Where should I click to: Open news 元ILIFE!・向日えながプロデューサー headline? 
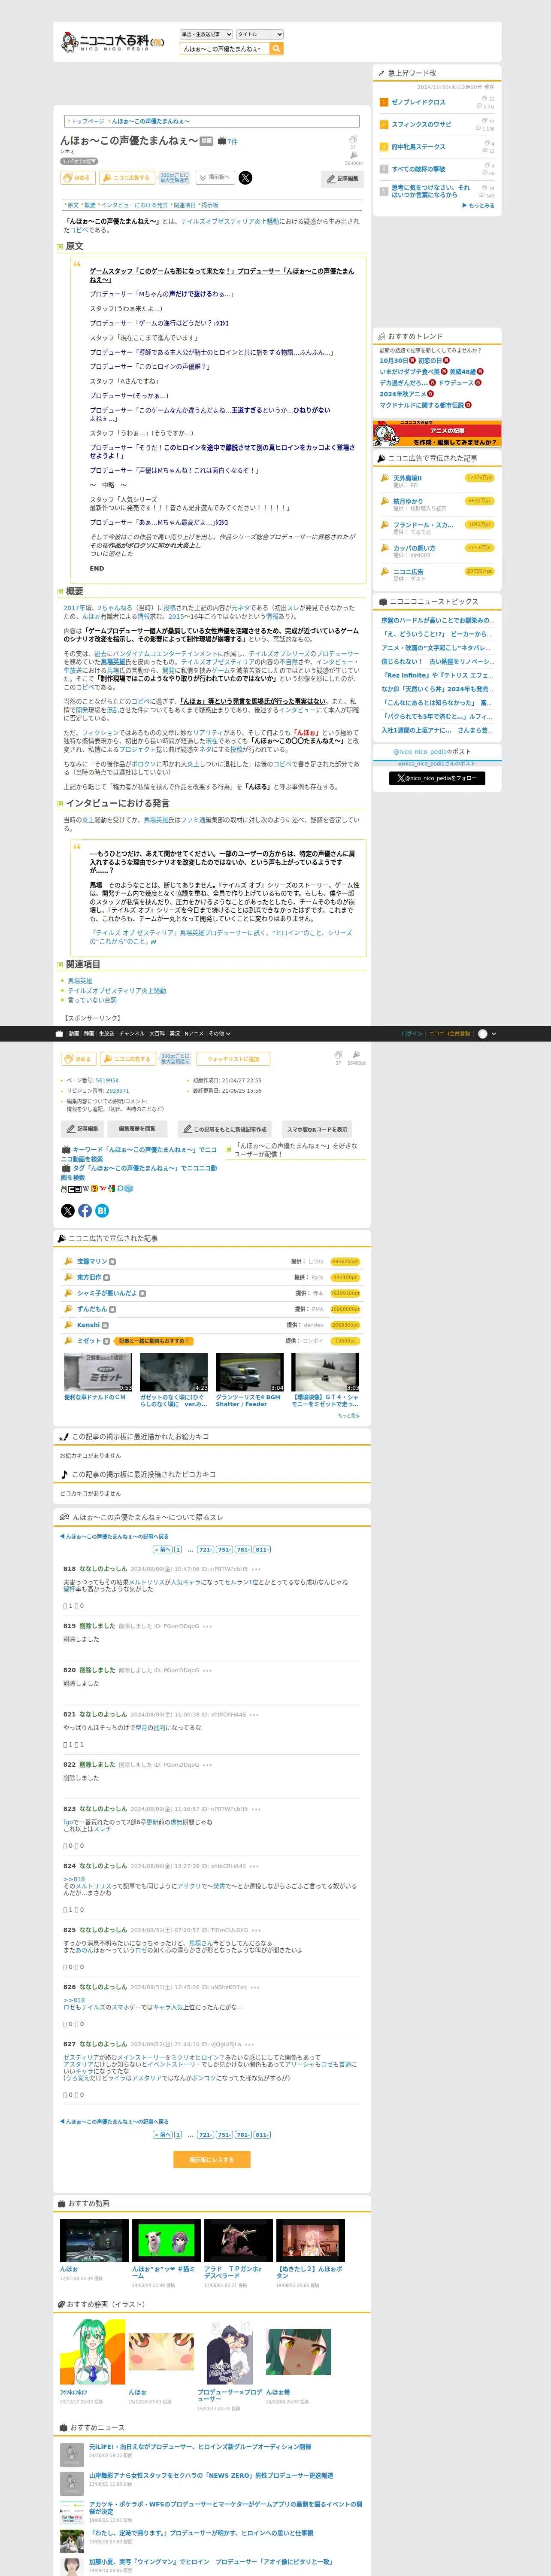(200, 2447)
